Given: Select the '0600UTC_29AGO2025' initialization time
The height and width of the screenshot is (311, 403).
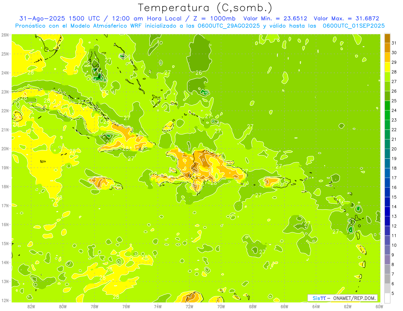Looking at the screenshot, I should coord(229,25).
